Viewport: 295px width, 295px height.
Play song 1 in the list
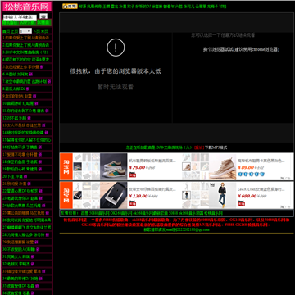point(26,38)
